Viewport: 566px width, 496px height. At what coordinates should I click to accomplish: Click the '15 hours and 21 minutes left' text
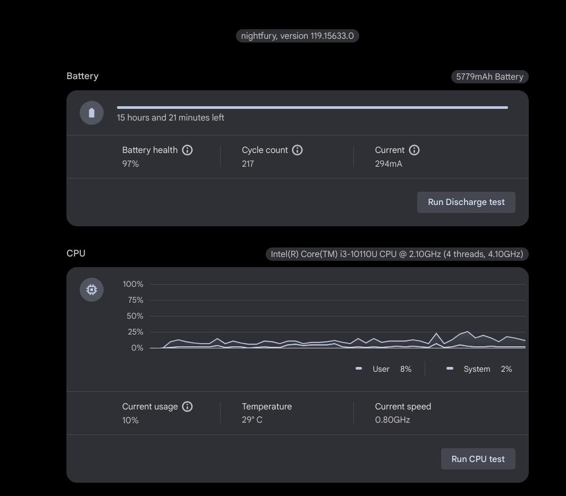pyautogui.click(x=171, y=118)
